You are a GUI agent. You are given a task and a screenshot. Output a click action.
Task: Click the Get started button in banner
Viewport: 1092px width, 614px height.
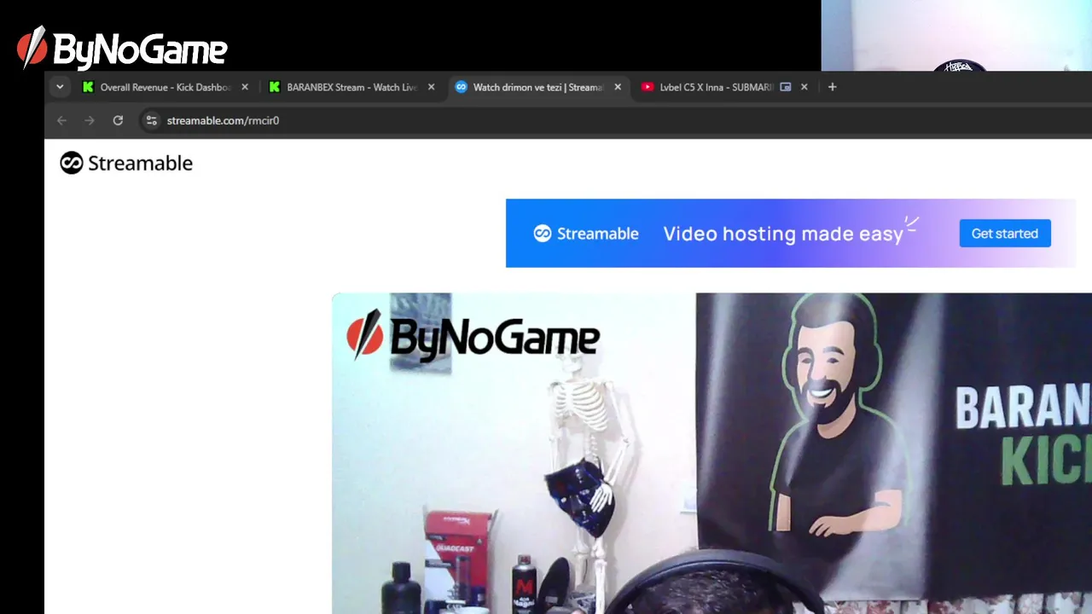click(x=1005, y=234)
